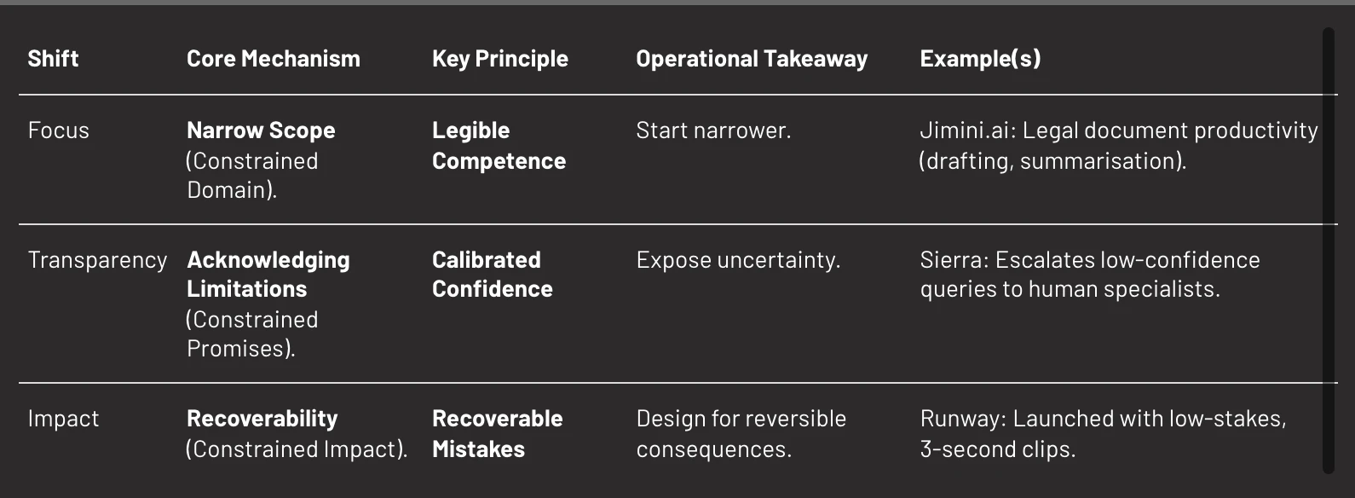This screenshot has height=498, width=1355.
Task: Click the Sierra escalation example cell
Action: 1089,275
